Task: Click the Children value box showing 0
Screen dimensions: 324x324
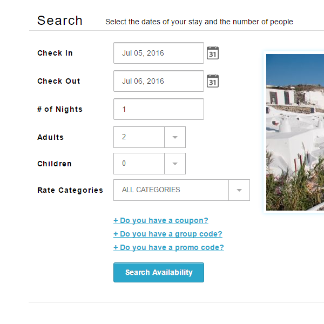Action: [139, 164]
